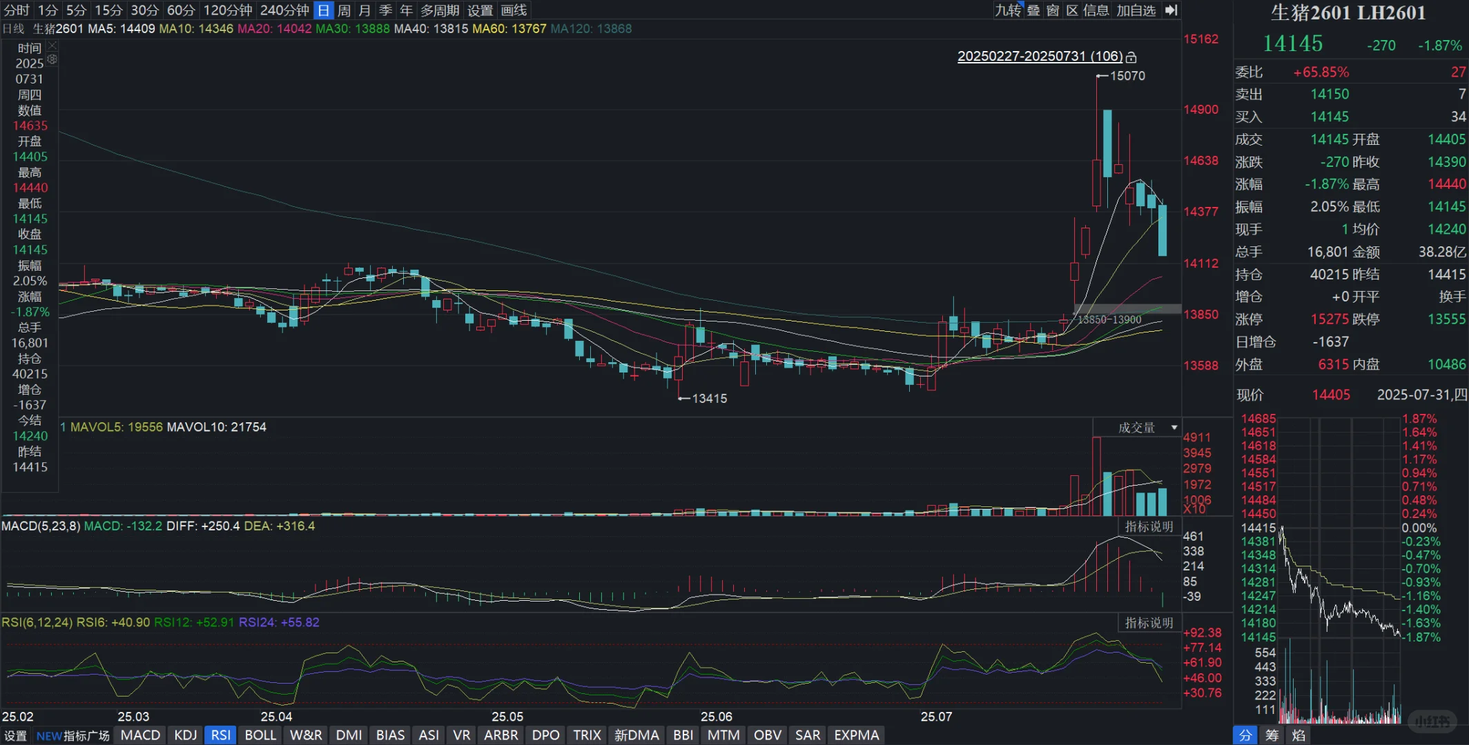The height and width of the screenshot is (745, 1469).
Task: Switch indicator to DMI
Action: (349, 735)
